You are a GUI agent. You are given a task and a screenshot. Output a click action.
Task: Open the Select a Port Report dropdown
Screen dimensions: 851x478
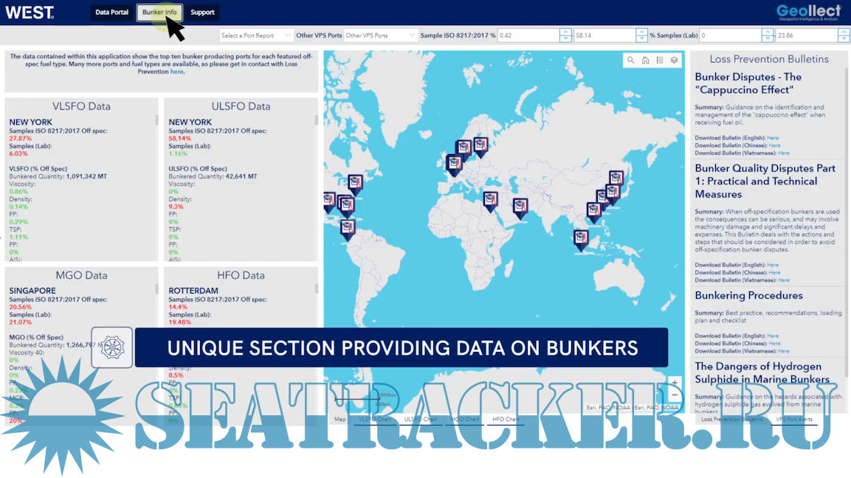256,35
